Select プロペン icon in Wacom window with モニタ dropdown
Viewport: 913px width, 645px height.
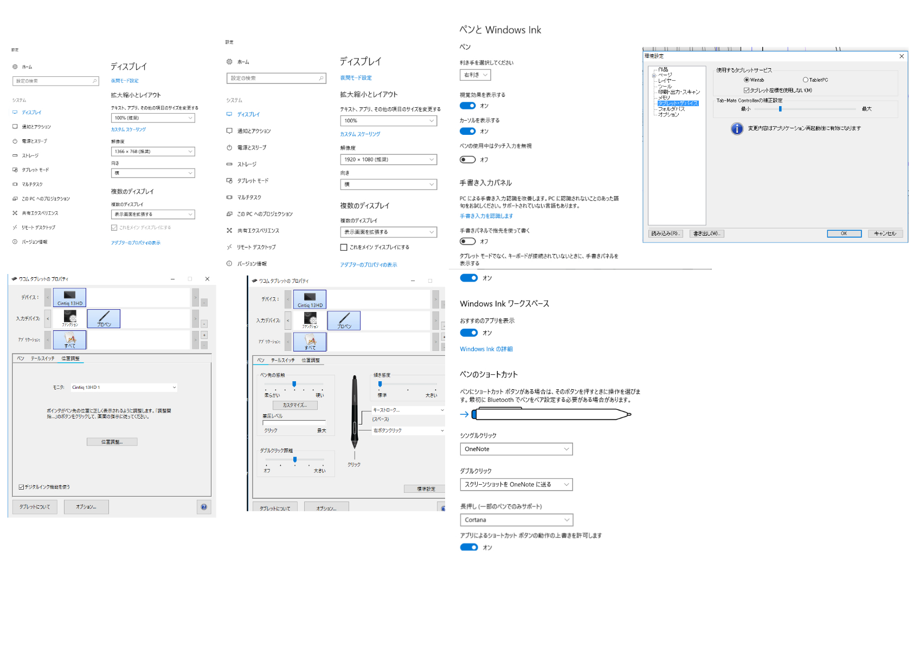click(104, 318)
